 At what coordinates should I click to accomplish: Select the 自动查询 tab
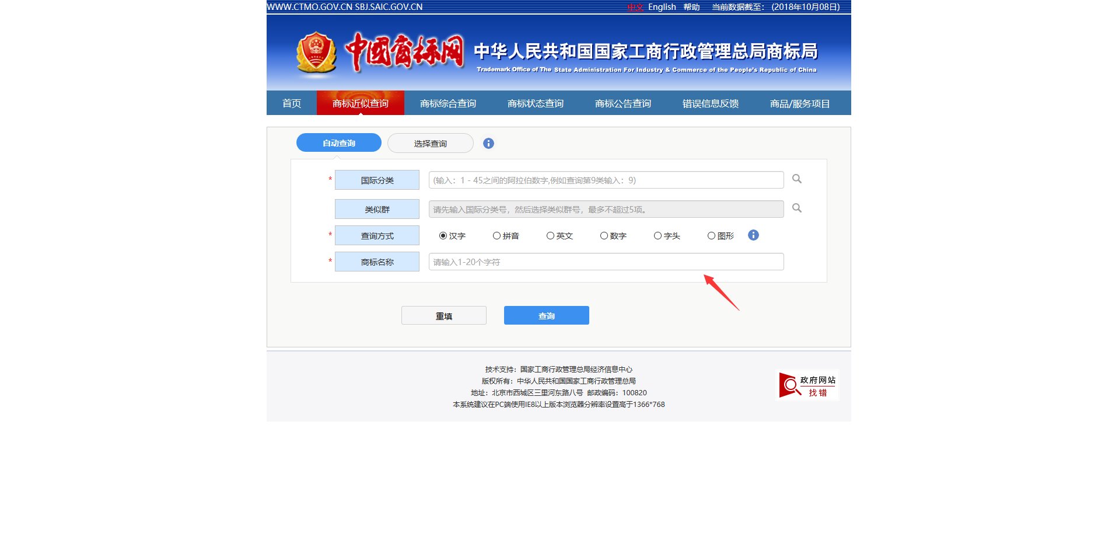click(338, 142)
